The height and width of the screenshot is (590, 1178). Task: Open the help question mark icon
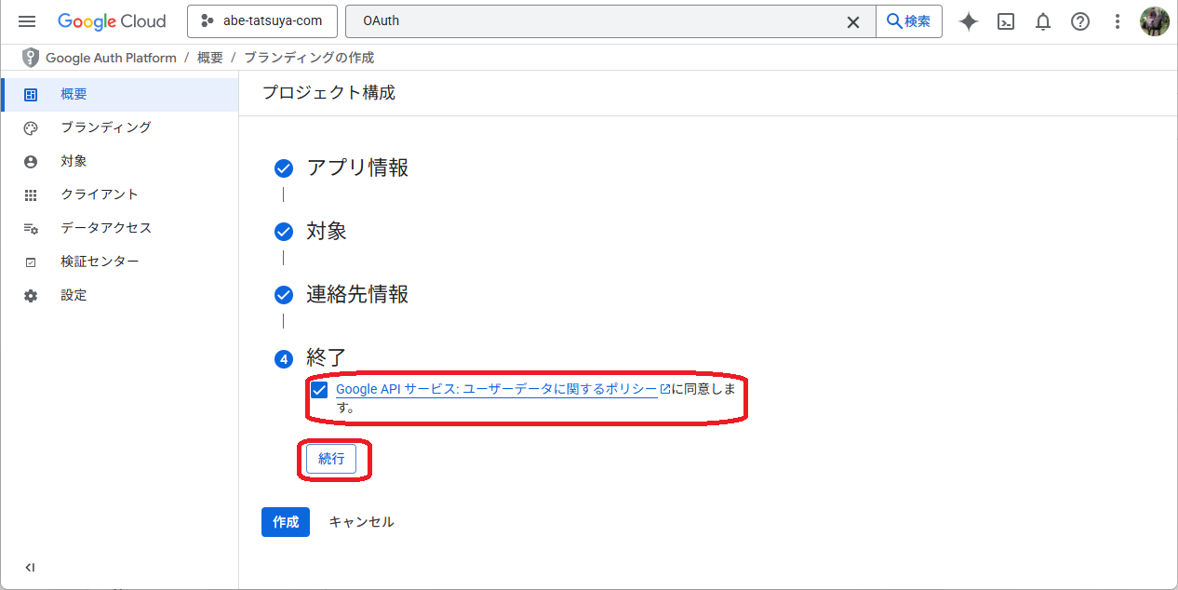click(1080, 21)
